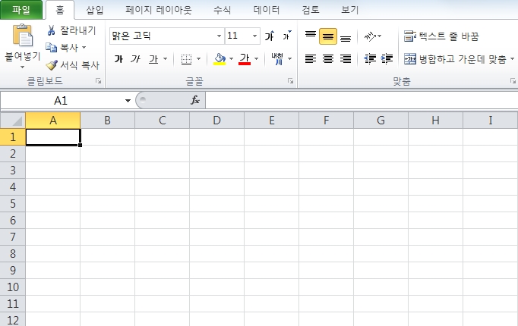This screenshot has width=518, height=326.
Task: Align text to top of cell
Action: click(311, 36)
